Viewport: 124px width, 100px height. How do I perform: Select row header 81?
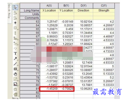[30, 89]
